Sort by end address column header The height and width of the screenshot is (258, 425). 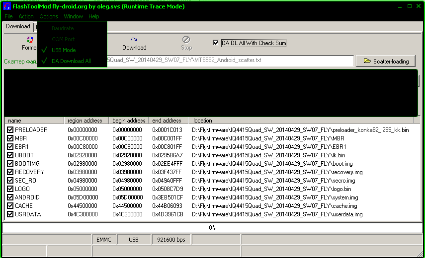(169, 121)
